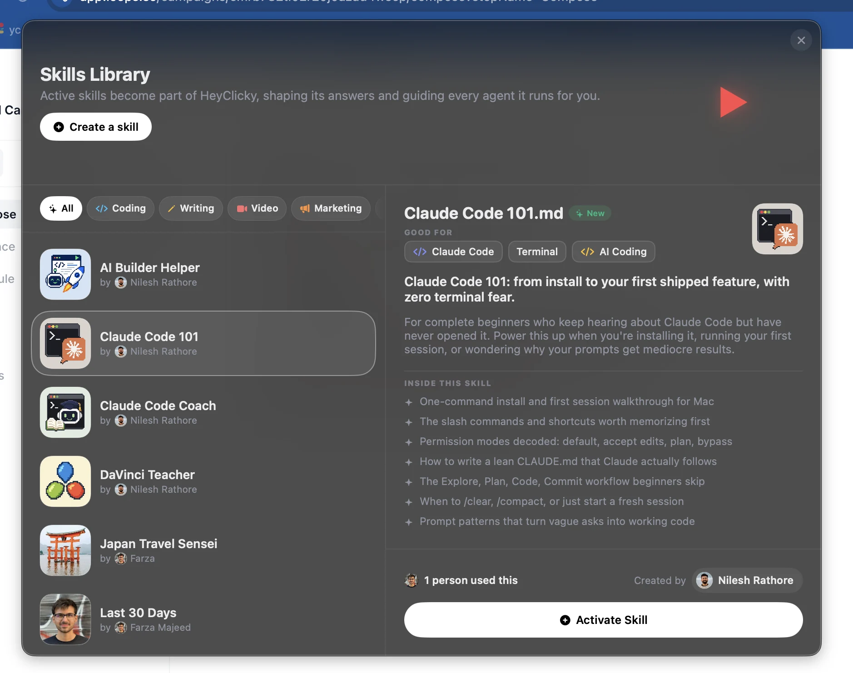Select DaVinci Teacher skill title
This screenshot has height=673, width=853.
pos(147,475)
